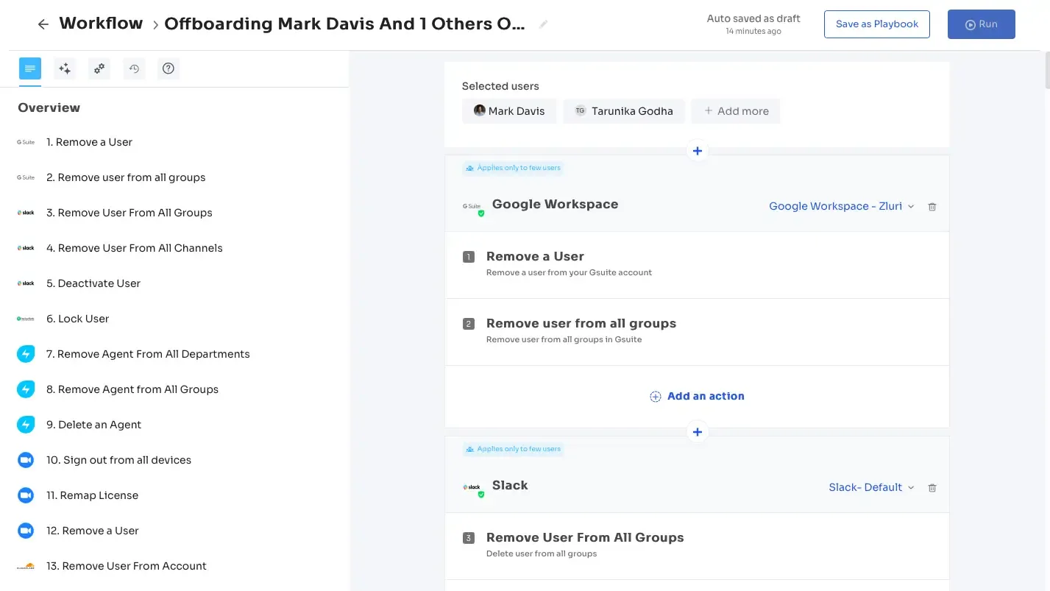Click lightning icon beside 9. Delete an Agent
The width and height of the screenshot is (1050, 591).
pos(26,425)
